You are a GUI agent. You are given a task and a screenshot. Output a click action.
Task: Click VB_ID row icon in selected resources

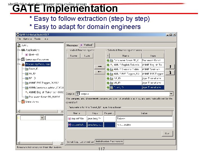(111, 83)
